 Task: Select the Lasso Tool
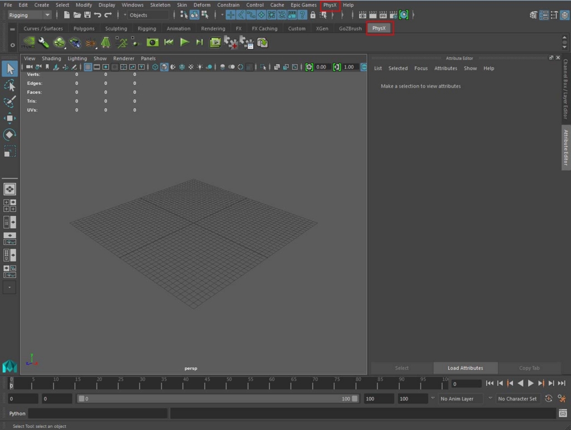pos(10,85)
